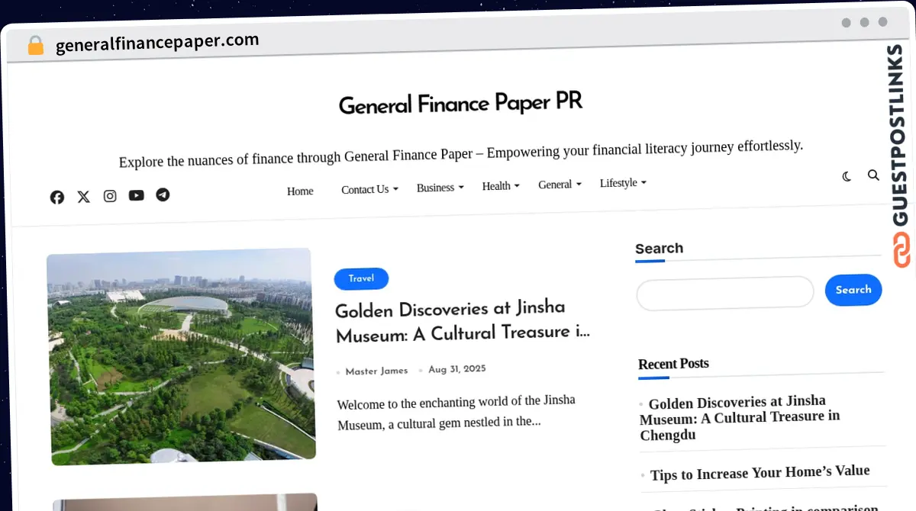Open the Instagram social icon
Viewport: 916px width, 511px height.
click(x=110, y=196)
